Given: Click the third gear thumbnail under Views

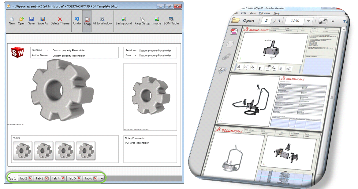Looking at the screenshot, I should point(65,151).
